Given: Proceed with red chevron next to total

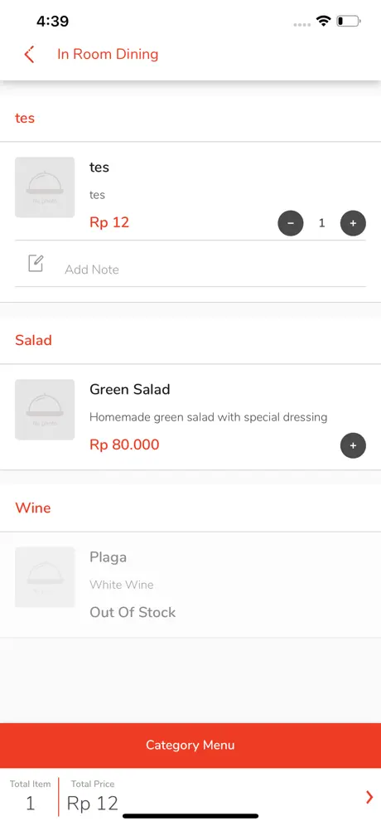Looking at the screenshot, I should click(x=369, y=798).
